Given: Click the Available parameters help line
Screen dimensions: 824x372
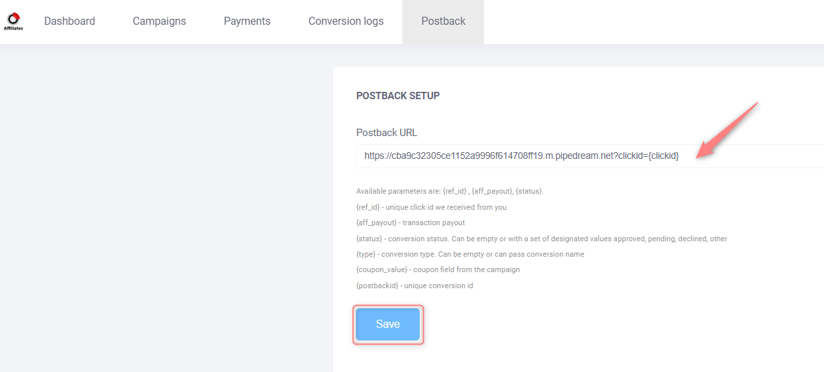Looking at the screenshot, I should pos(450,191).
